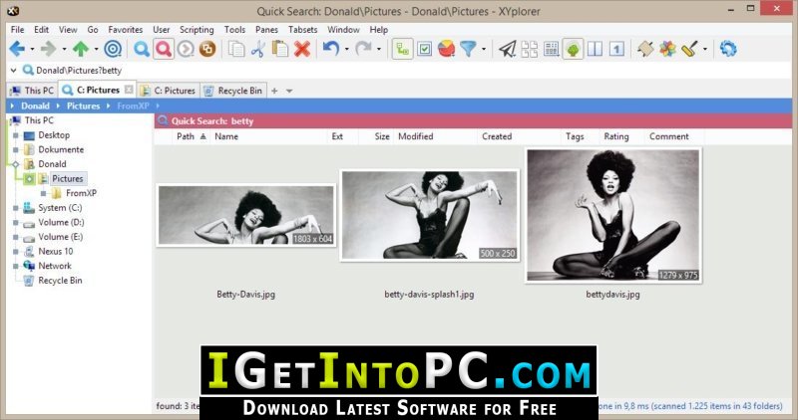
Task: Open the Scripting menu
Action: point(197,30)
